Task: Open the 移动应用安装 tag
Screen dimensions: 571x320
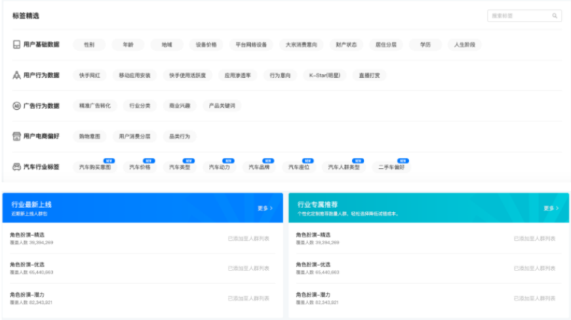Action: coord(135,75)
